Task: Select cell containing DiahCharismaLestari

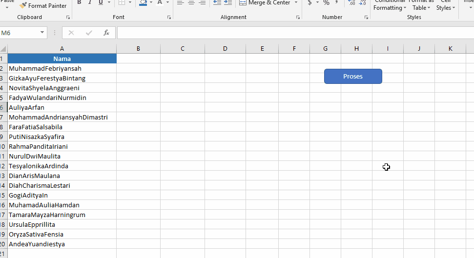Action: 62,185
